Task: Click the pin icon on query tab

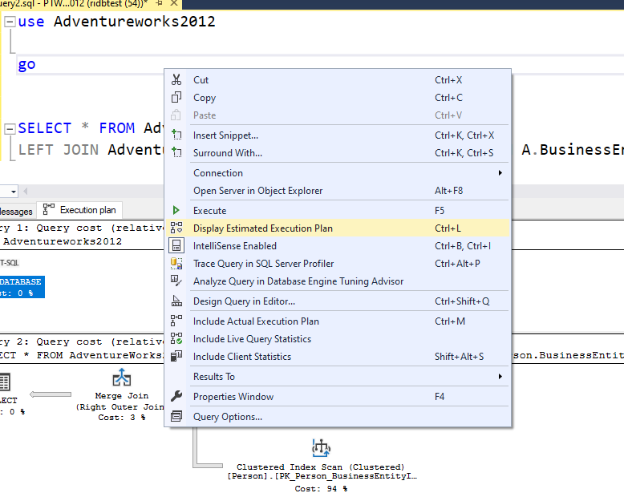Action: (159, 3)
